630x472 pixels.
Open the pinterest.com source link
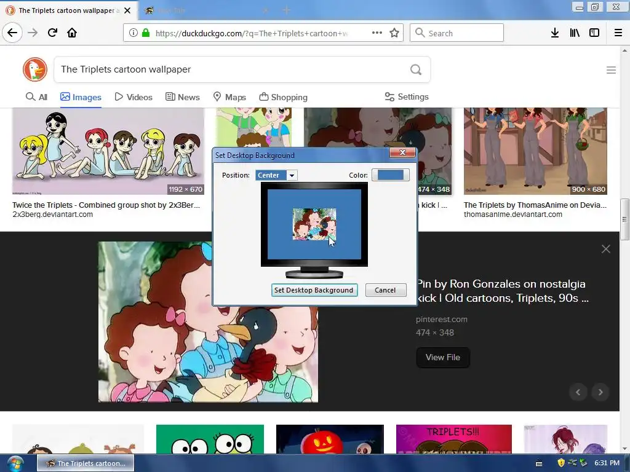442,320
